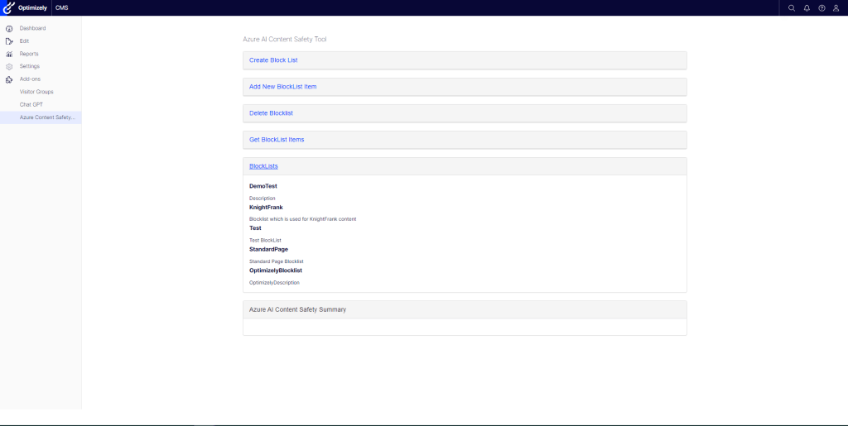Open the user profile icon
Image resolution: width=848 pixels, height=426 pixels.
point(836,8)
